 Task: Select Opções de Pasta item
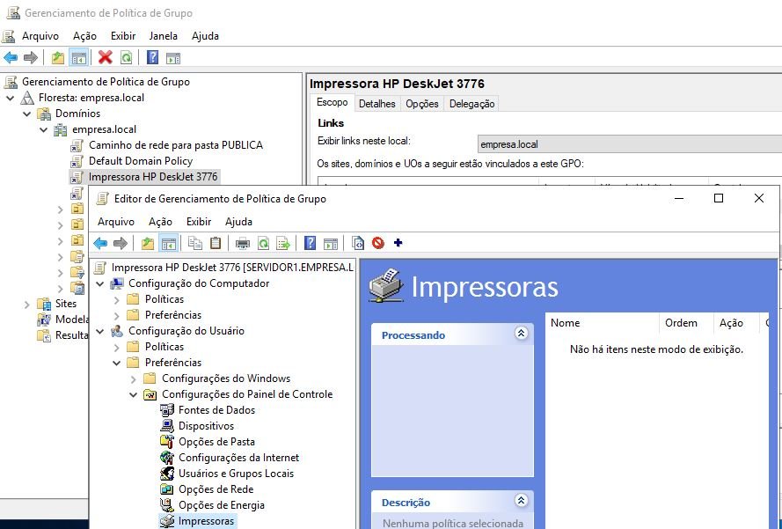[216, 442]
